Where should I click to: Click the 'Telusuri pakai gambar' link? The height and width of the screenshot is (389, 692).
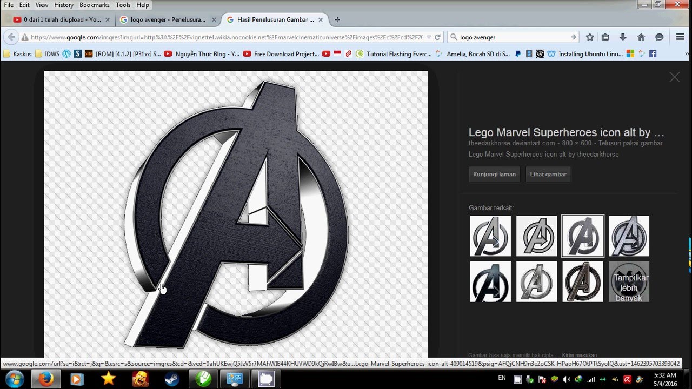coord(629,143)
